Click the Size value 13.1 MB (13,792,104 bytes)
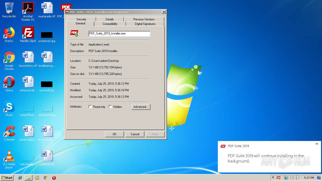 [105, 67]
